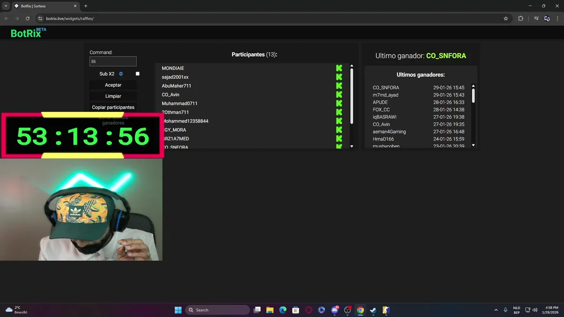
Task: Click the winner name CO_SNFORA in header
Action: (x=446, y=56)
